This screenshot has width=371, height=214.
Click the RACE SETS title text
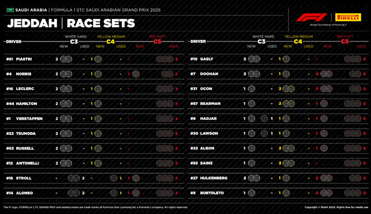click(101, 23)
